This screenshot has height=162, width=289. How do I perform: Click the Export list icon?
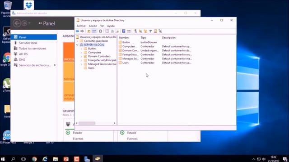pos(117,31)
